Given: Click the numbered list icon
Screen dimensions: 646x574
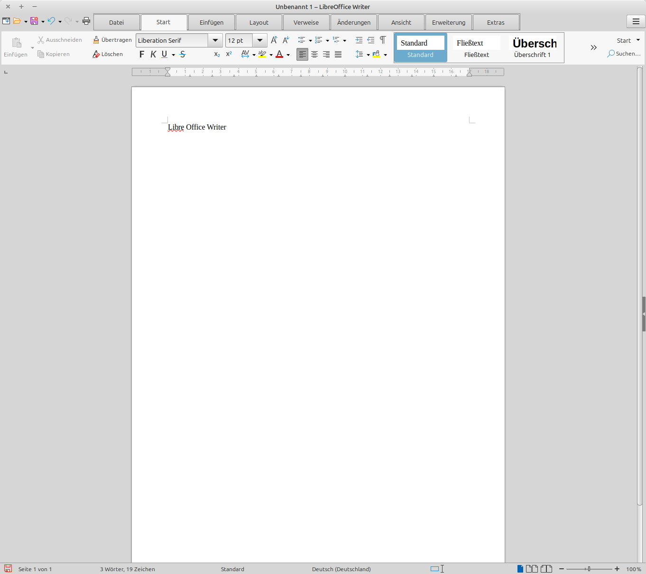Looking at the screenshot, I should click(x=319, y=40).
